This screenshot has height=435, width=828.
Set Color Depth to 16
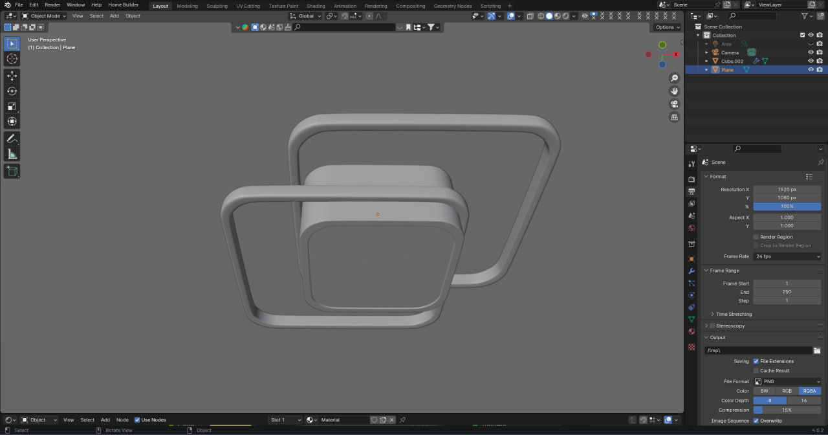point(804,401)
